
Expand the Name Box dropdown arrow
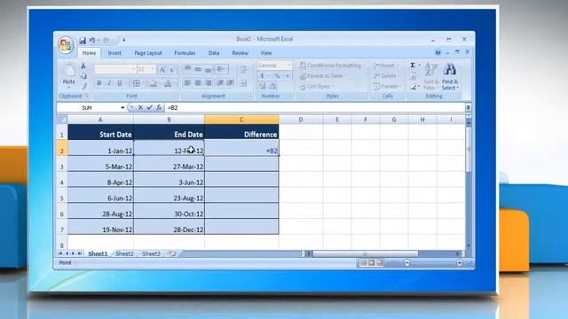pos(122,108)
